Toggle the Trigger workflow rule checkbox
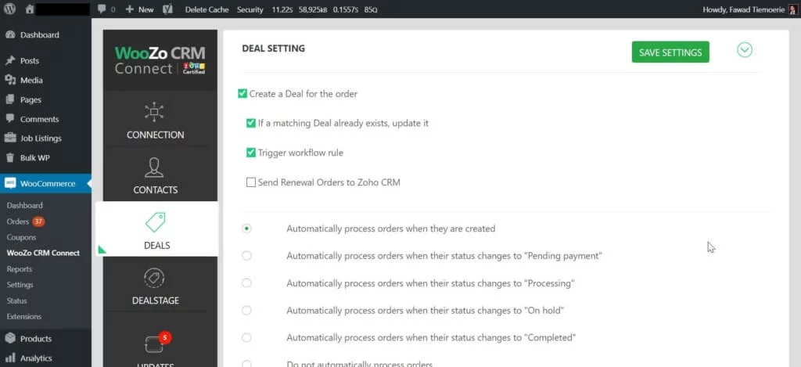The height and width of the screenshot is (367, 801). click(x=251, y=153)
